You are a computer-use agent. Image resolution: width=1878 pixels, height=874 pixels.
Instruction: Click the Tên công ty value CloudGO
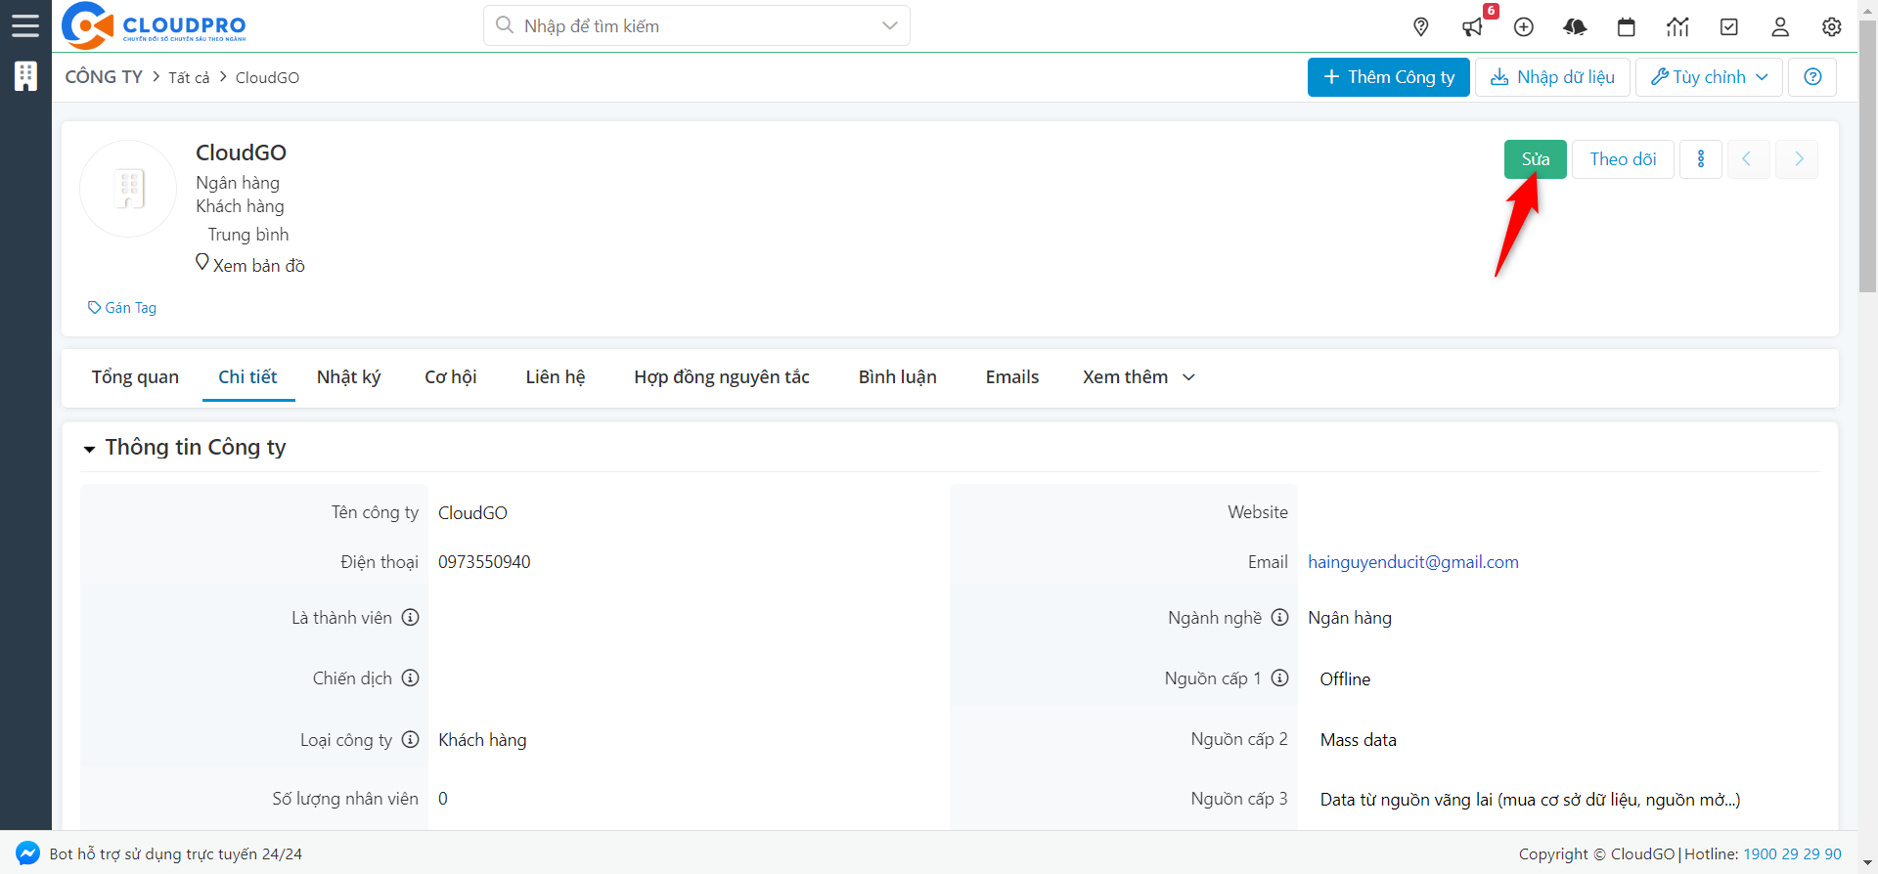coord(472,513)
